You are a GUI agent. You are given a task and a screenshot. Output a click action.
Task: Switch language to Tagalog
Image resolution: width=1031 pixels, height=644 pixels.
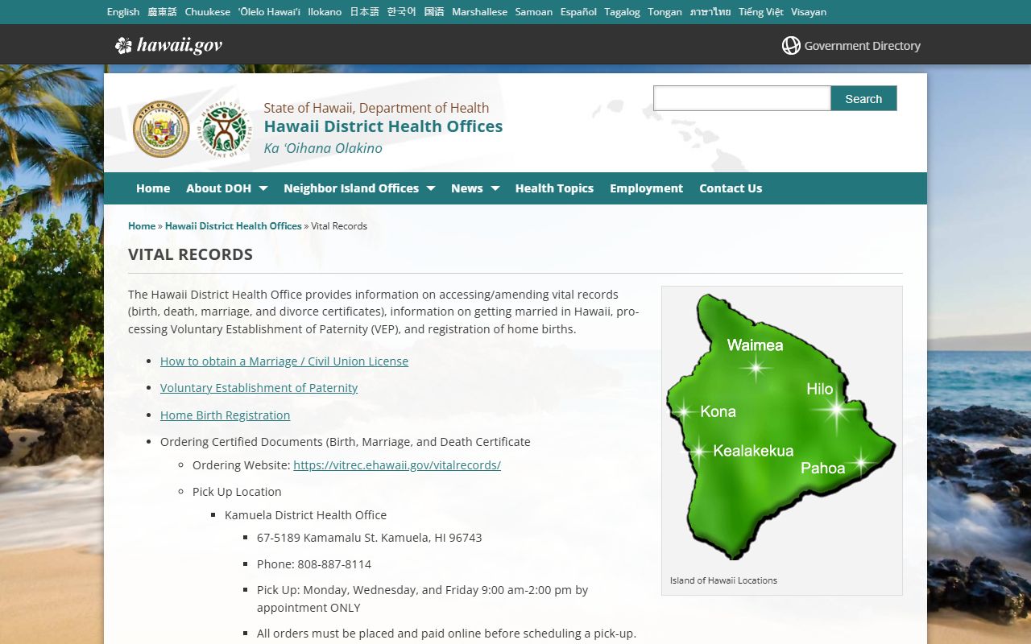[x=622, y=12]
